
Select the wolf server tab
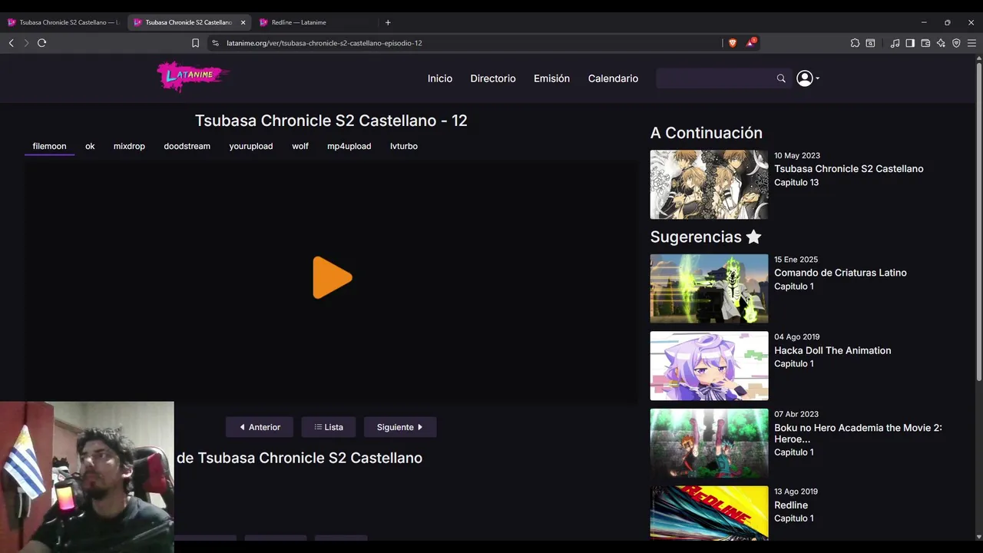[300, 146]
